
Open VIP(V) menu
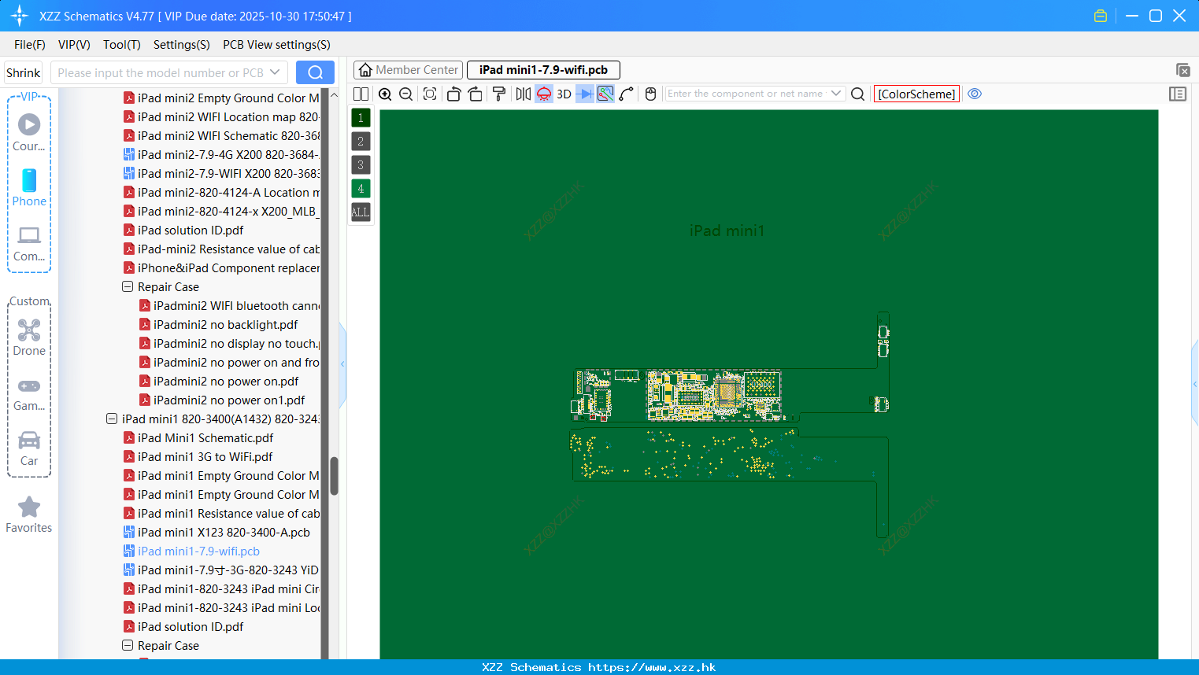(x=74, y=45)
